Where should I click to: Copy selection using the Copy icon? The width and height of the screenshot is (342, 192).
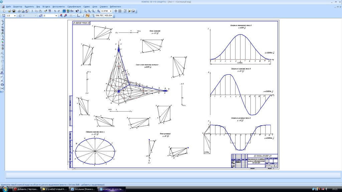pos(36,11)
